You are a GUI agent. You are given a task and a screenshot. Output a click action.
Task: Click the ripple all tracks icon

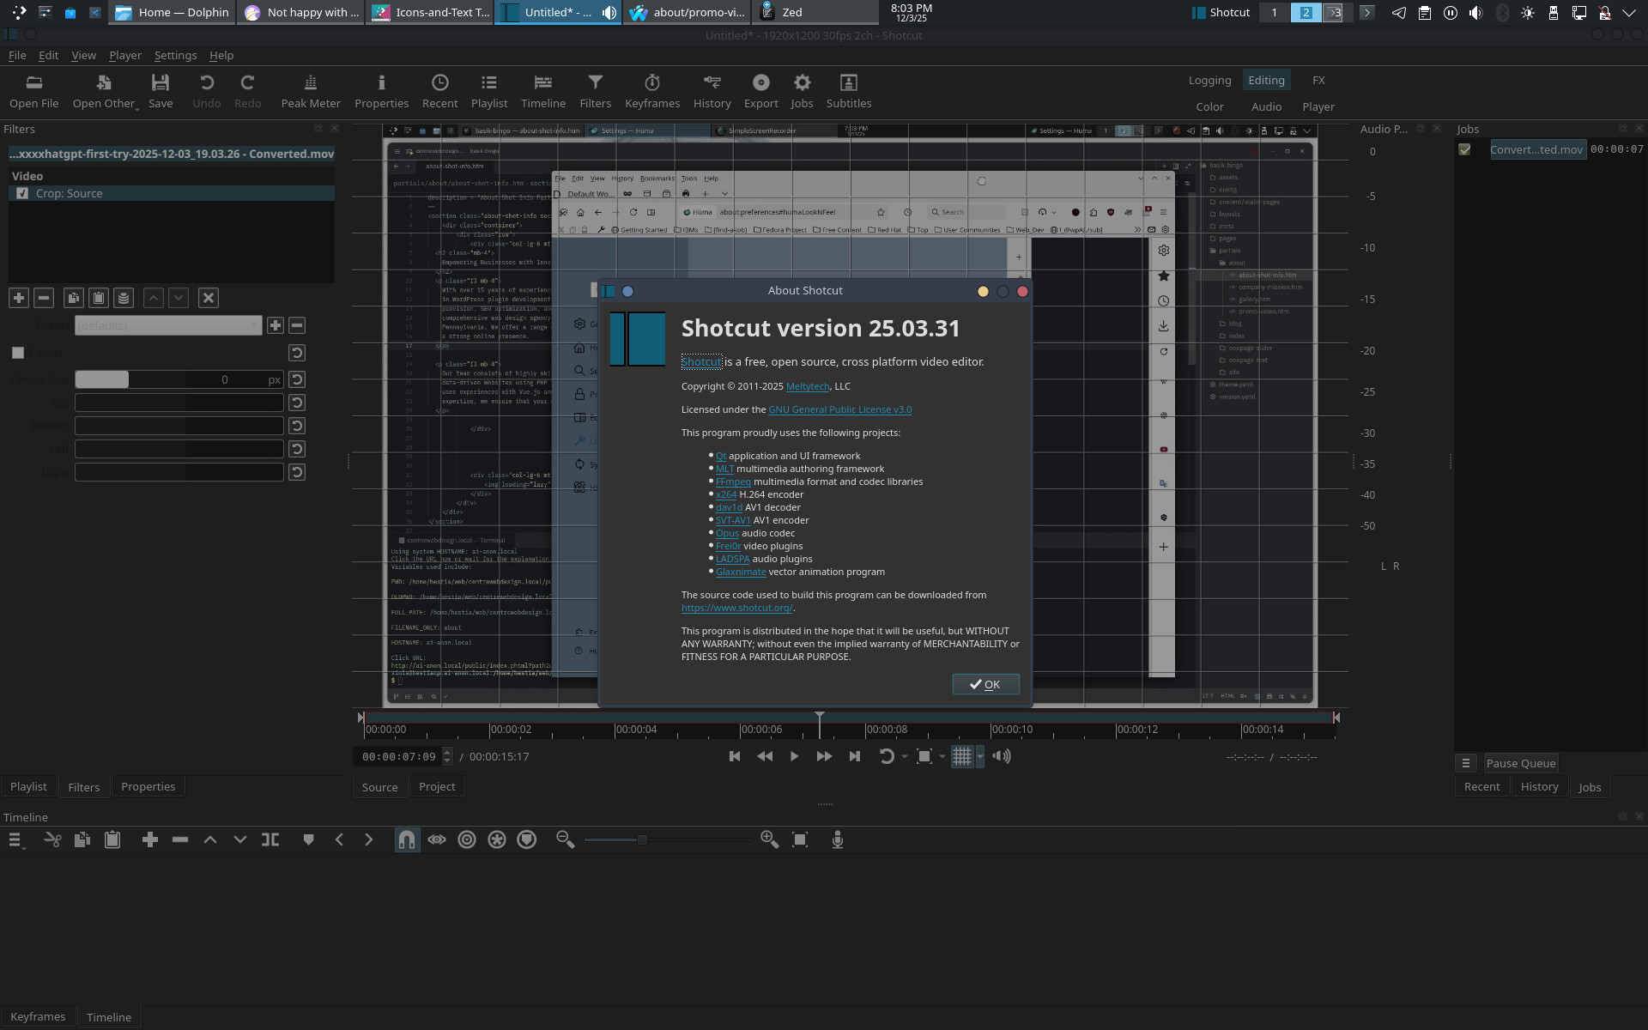[x=497, y=839]
